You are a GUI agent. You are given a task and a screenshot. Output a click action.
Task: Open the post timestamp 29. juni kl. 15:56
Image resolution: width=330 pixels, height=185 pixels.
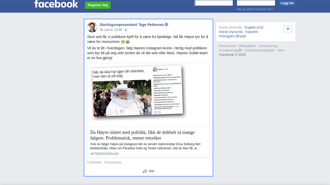[111, 30]
